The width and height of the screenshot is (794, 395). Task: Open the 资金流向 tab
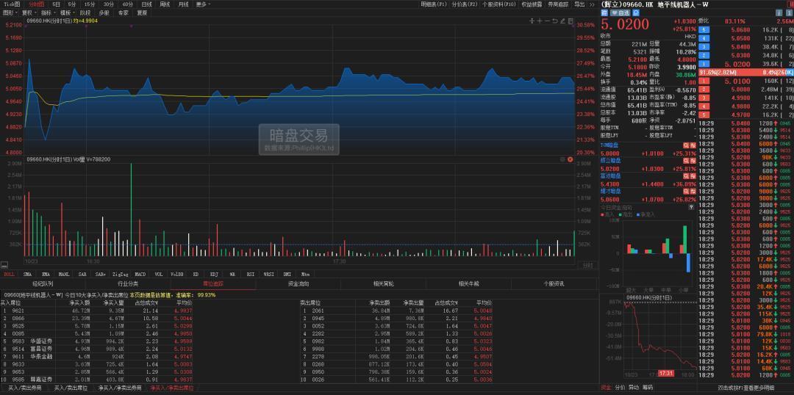(x=298, y=283)
